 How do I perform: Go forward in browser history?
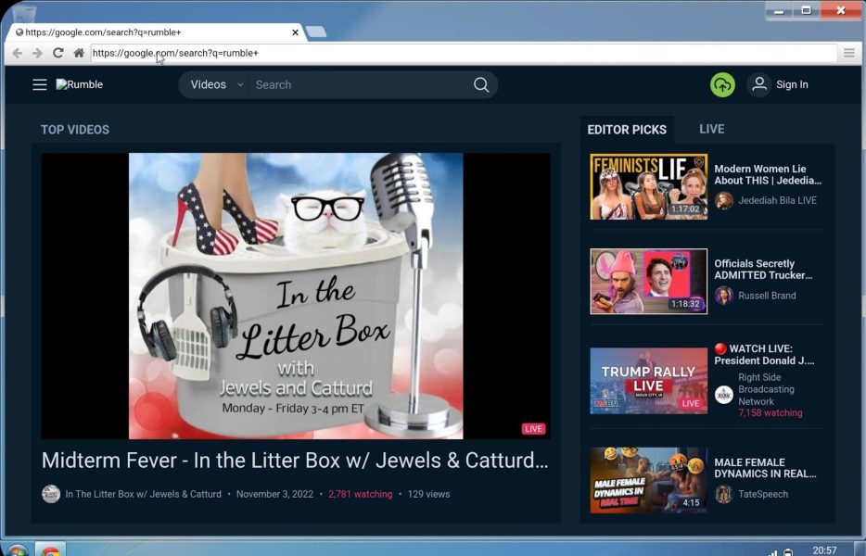pos(37,53)
